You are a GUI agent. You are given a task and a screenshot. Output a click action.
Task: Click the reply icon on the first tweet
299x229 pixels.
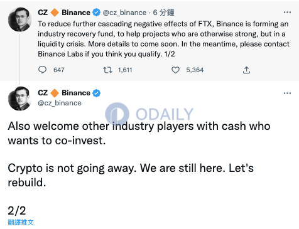[x=42, y=70]
